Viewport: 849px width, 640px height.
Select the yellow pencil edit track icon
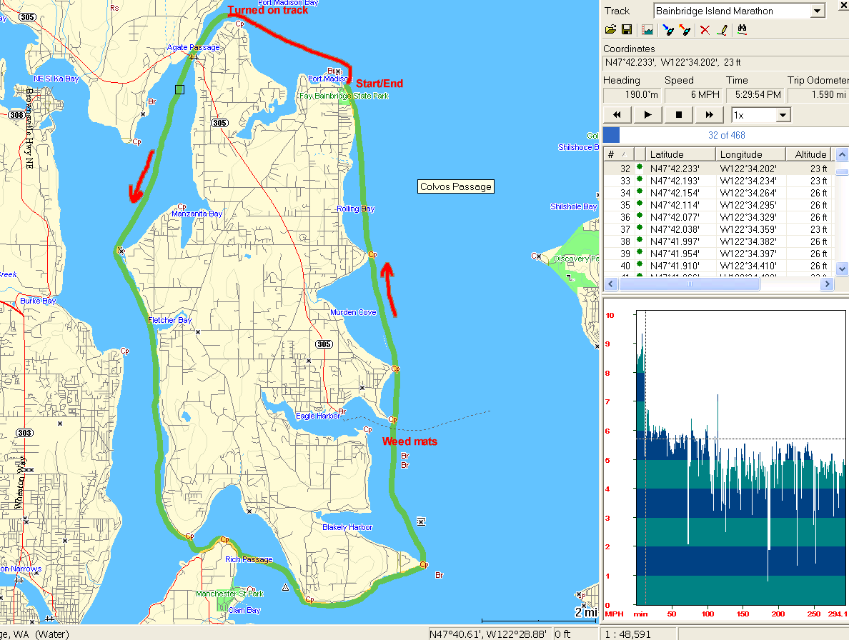(723, 30)
